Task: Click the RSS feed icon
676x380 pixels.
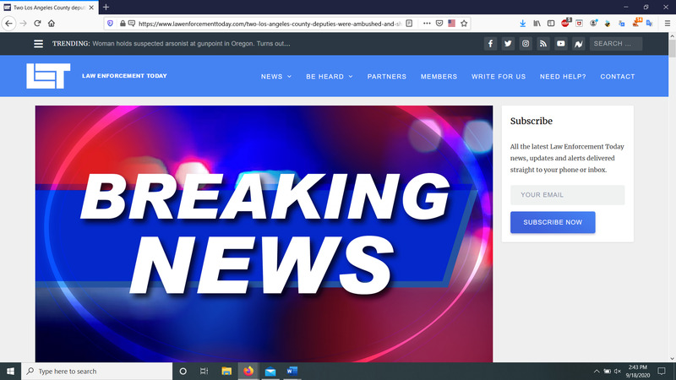Action: [x=543, y=44]
